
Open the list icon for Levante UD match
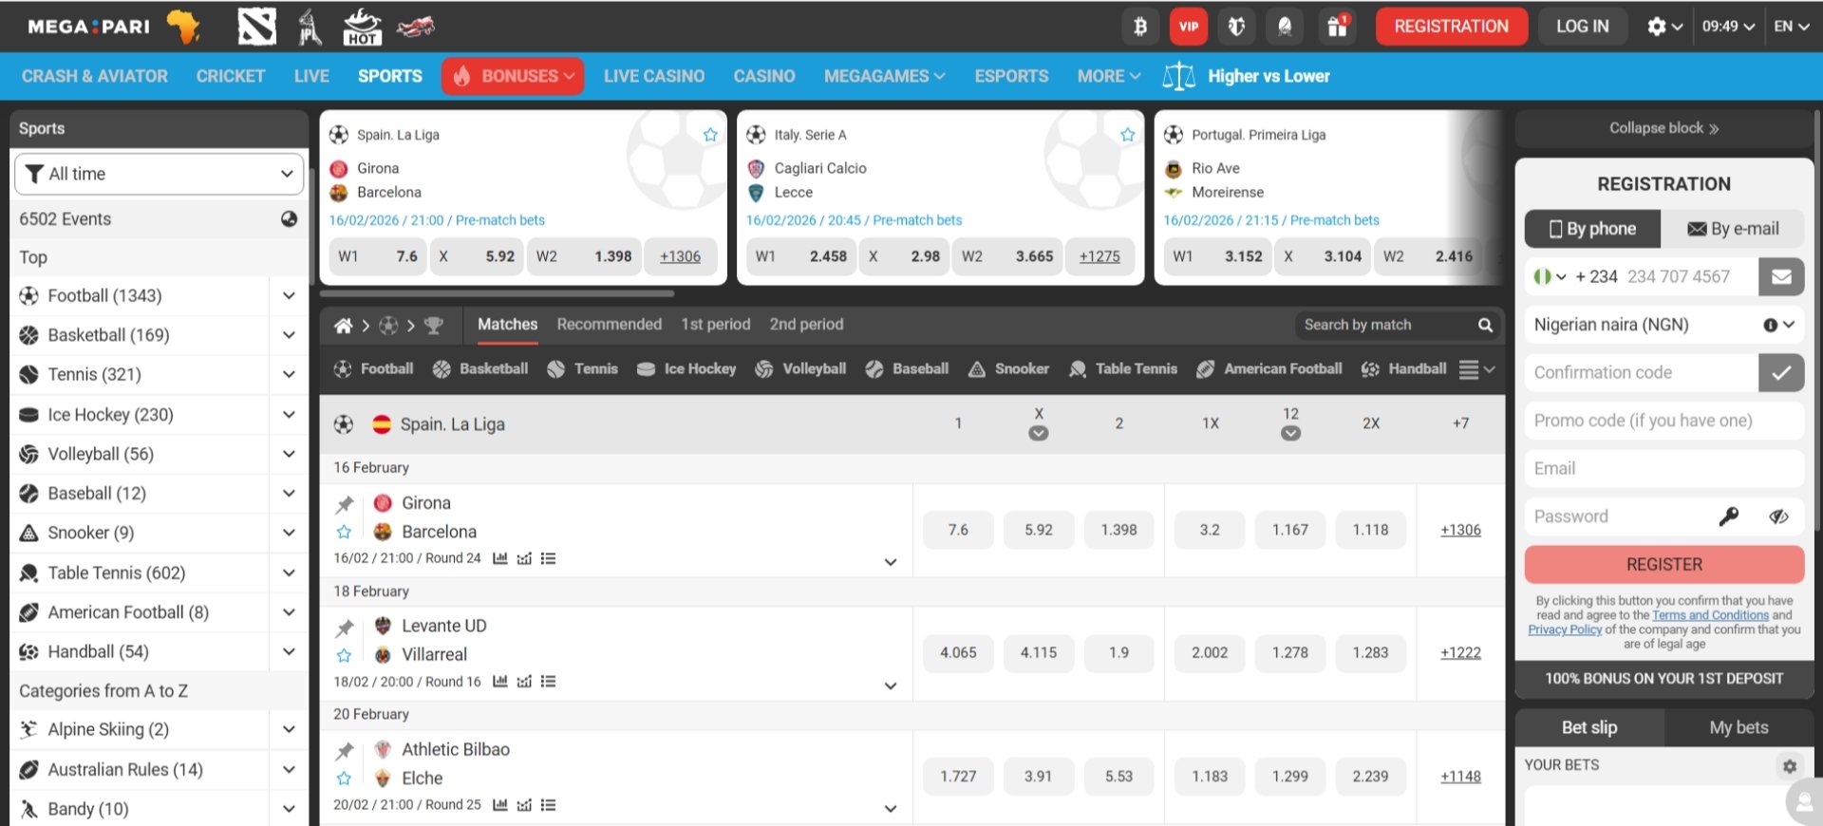pyautogui.click(x=548, y=682)
